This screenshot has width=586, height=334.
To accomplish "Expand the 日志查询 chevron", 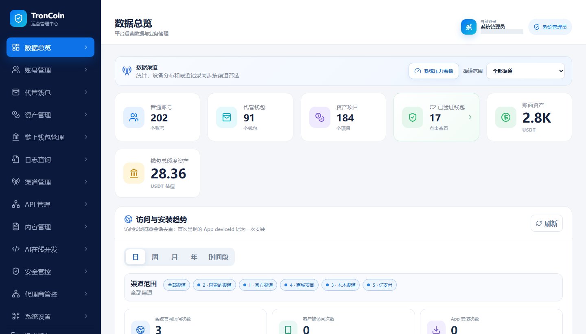I will (x=86, y=159).
